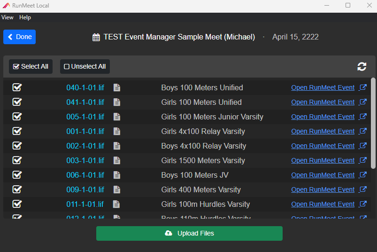
Task: Maximize the RunMeet Local window
Action: 348,5
